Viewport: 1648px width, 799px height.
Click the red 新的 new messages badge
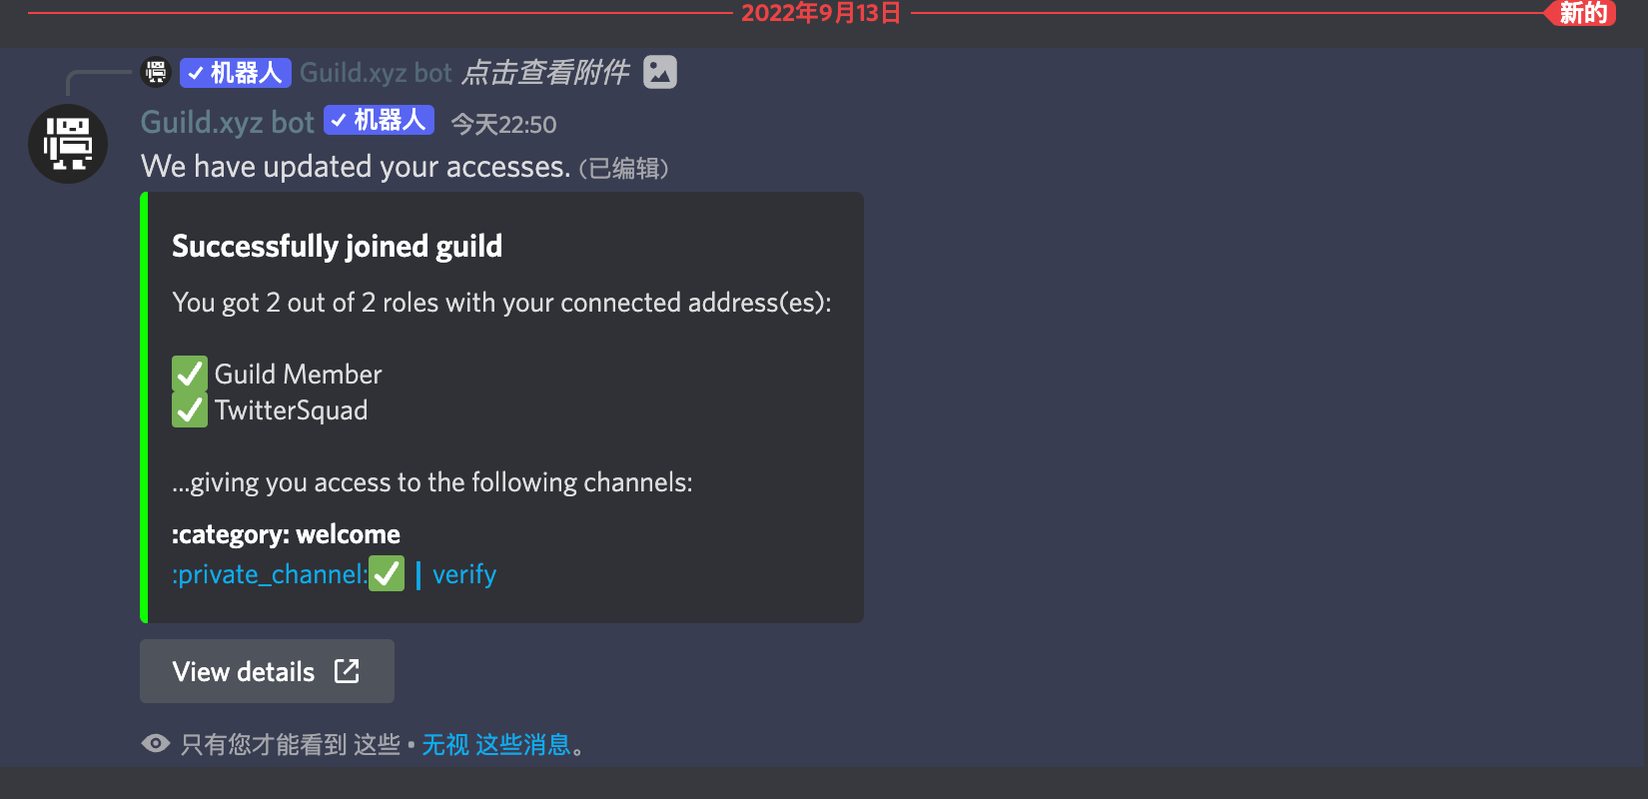coord(1581,13)
